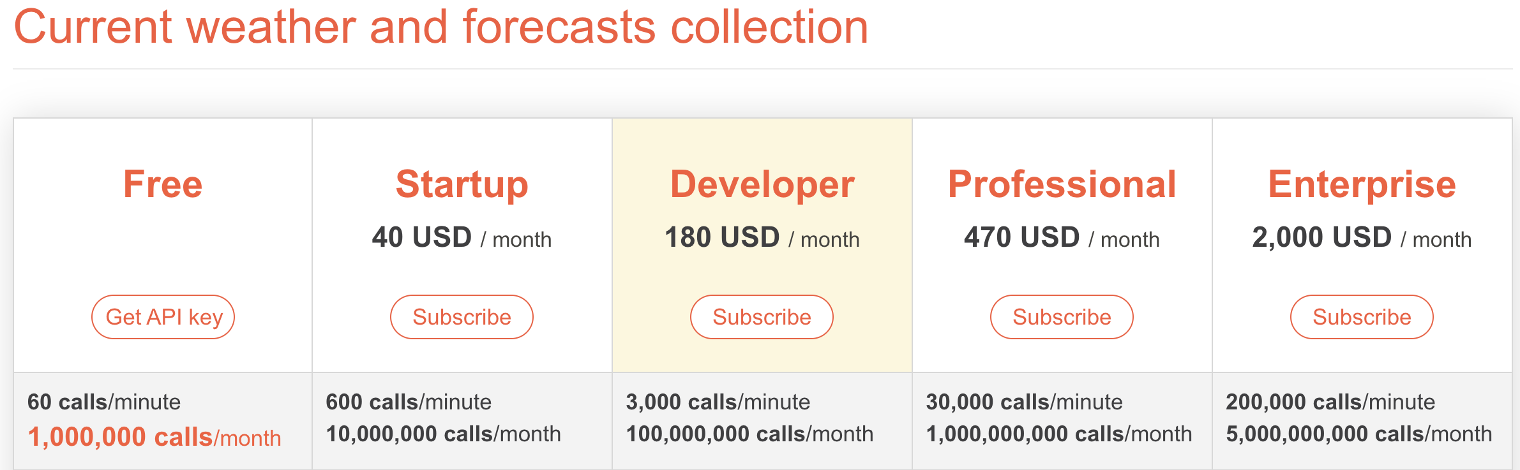1520x470 pixels.
Task: Click the Get API key button
Action: point(163,317)
